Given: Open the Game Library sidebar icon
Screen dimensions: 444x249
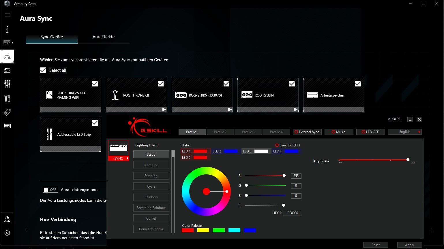Looking at the screenshot, I should click(7, 70).
